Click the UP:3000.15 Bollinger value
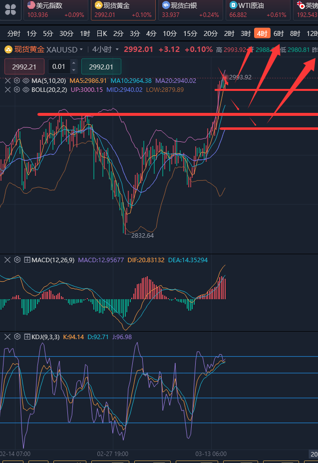 click(x=87, y=89)
